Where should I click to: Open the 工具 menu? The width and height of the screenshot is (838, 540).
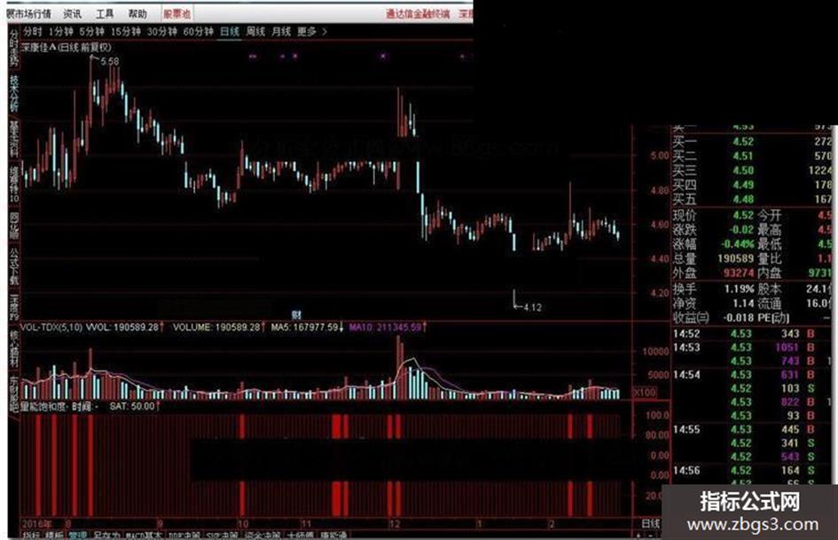pyautogui.click(x=105, y=14)
